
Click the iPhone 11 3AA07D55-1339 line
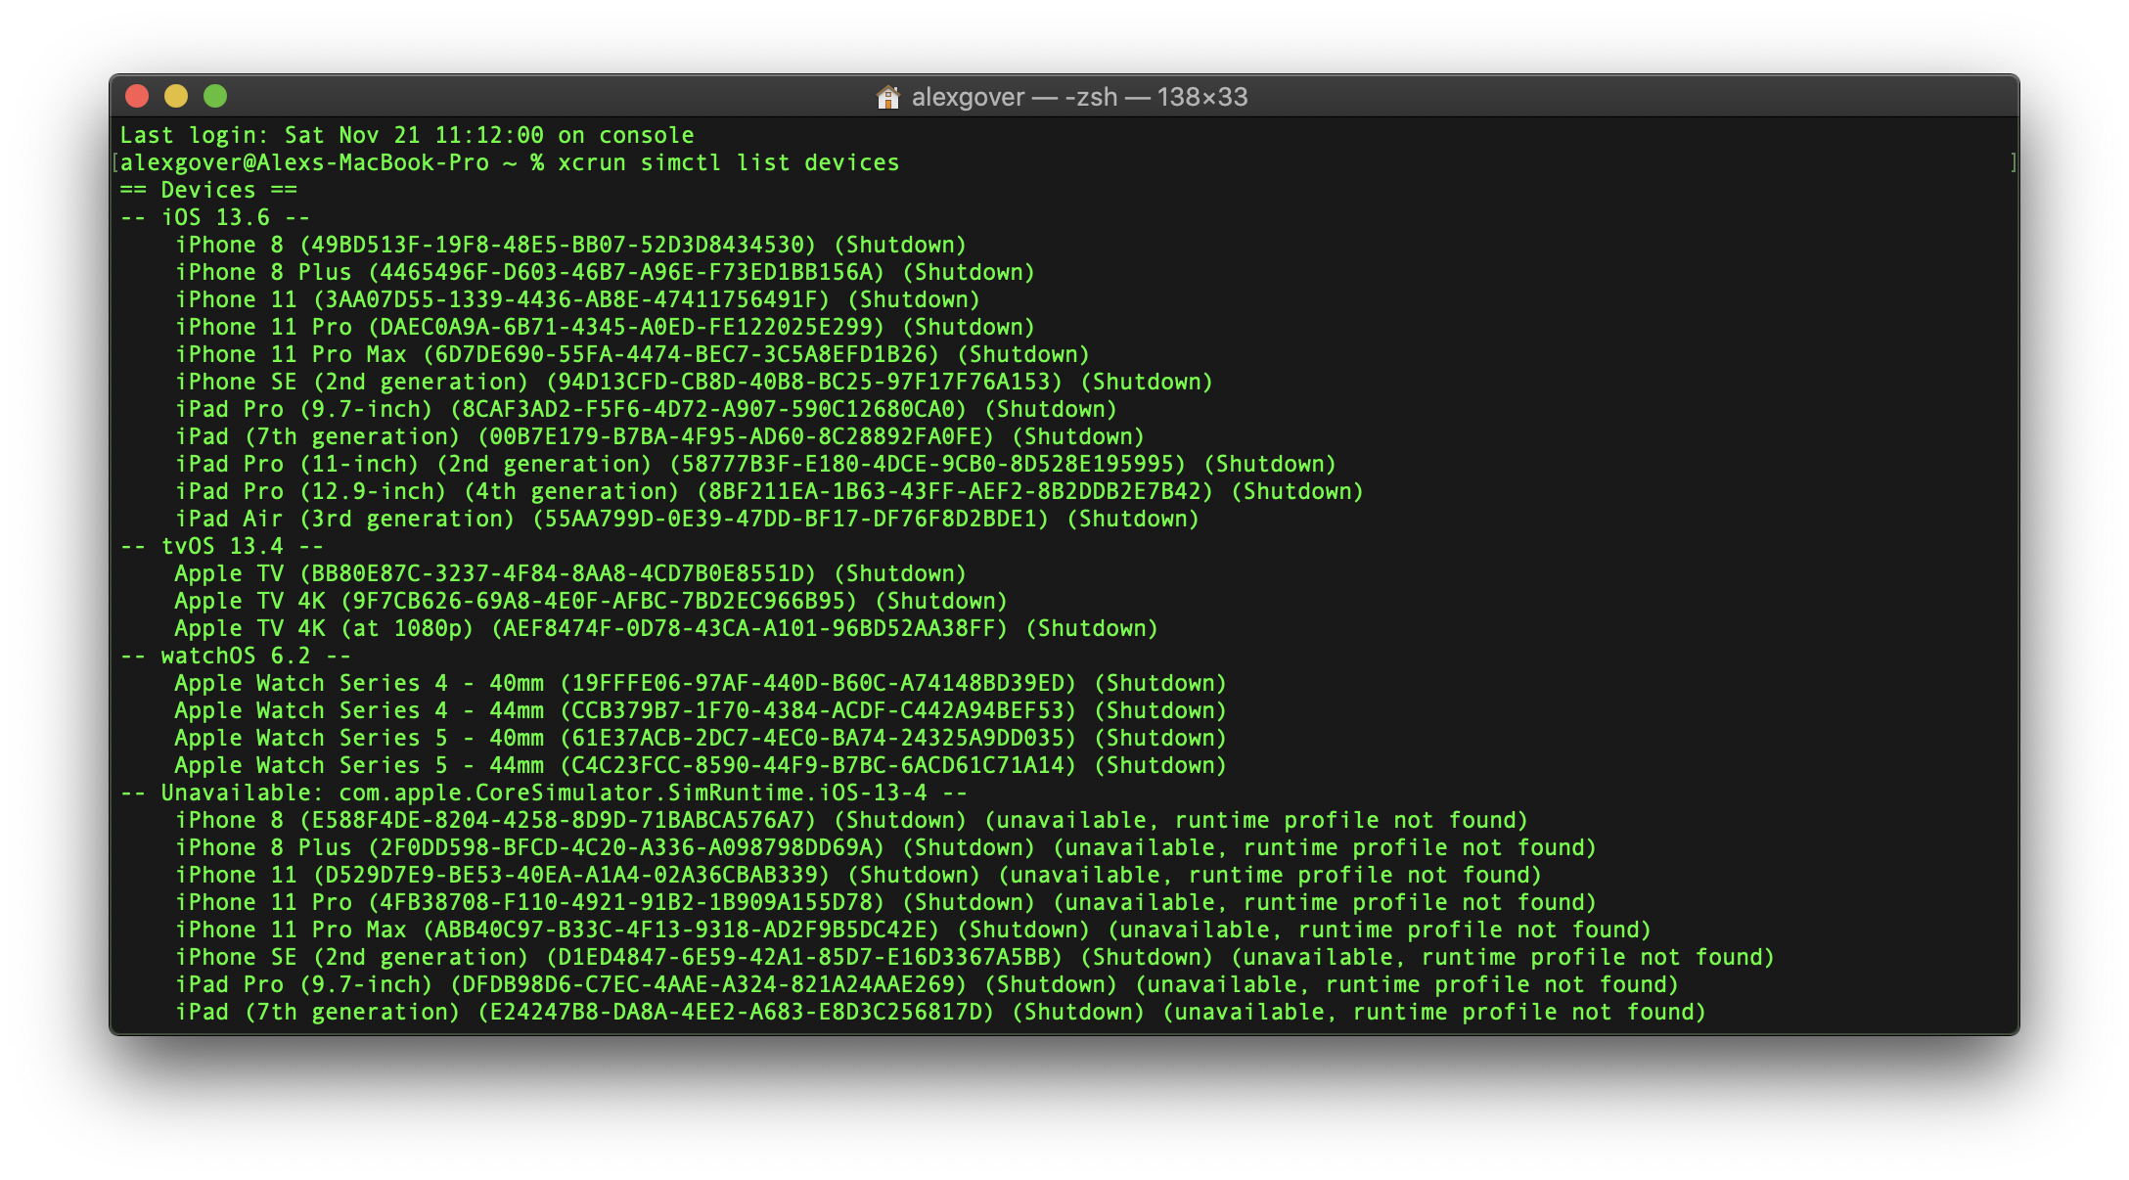tap(577, 299)
